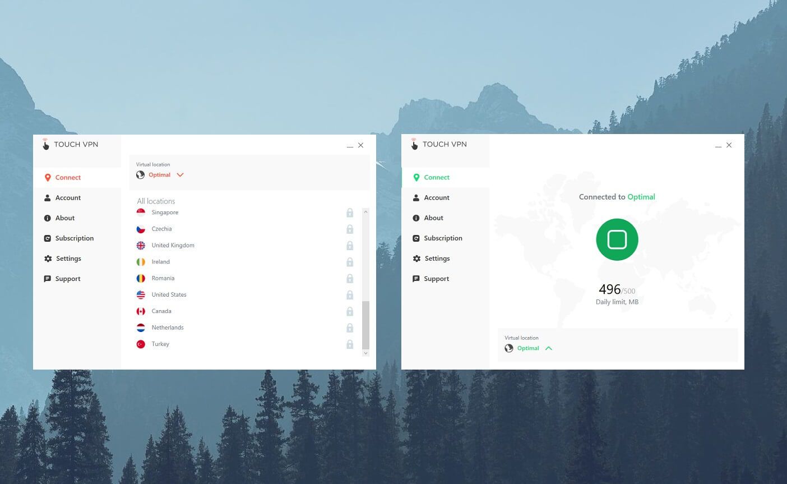
Task: Click the lock icon on the Ireland row
Action: 350,262
